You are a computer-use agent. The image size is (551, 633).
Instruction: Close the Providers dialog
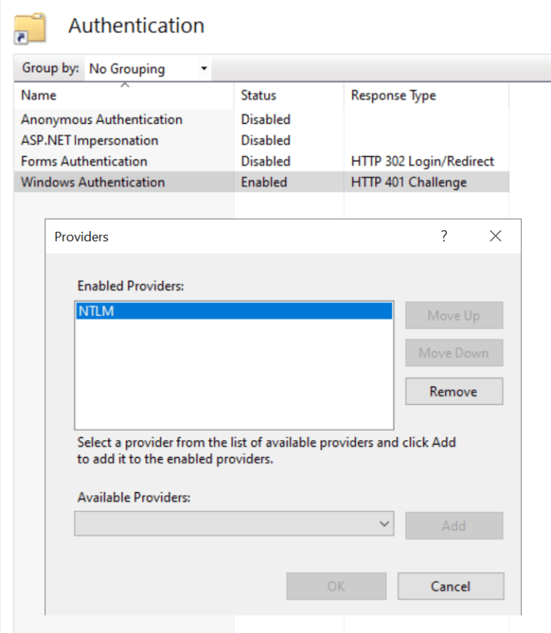click(495, 236)
